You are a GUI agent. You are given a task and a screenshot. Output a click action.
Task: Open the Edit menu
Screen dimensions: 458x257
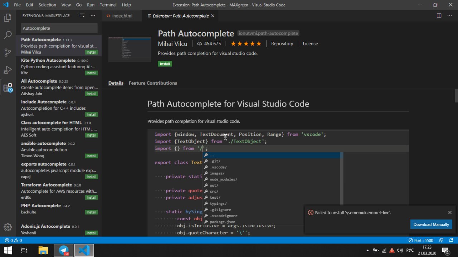[x=30, y=5]
